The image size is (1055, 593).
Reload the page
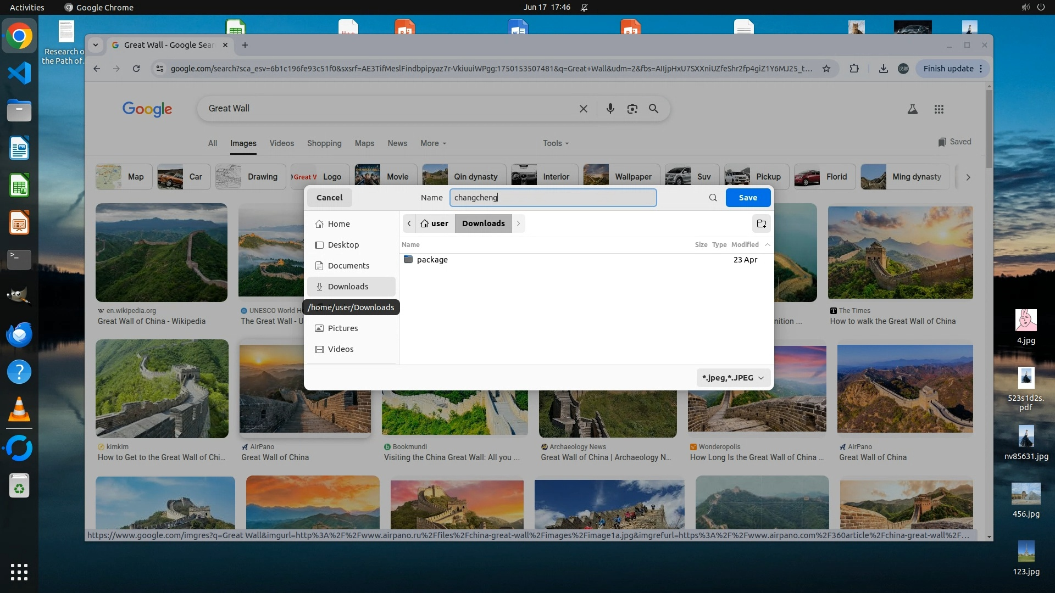coord(136,69)
